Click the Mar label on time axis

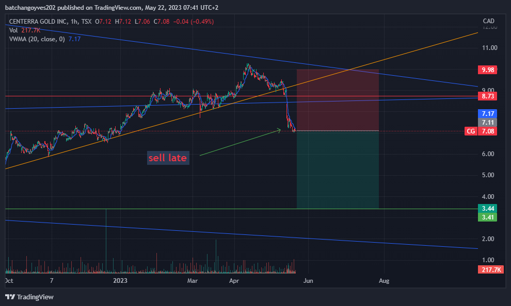193,281
